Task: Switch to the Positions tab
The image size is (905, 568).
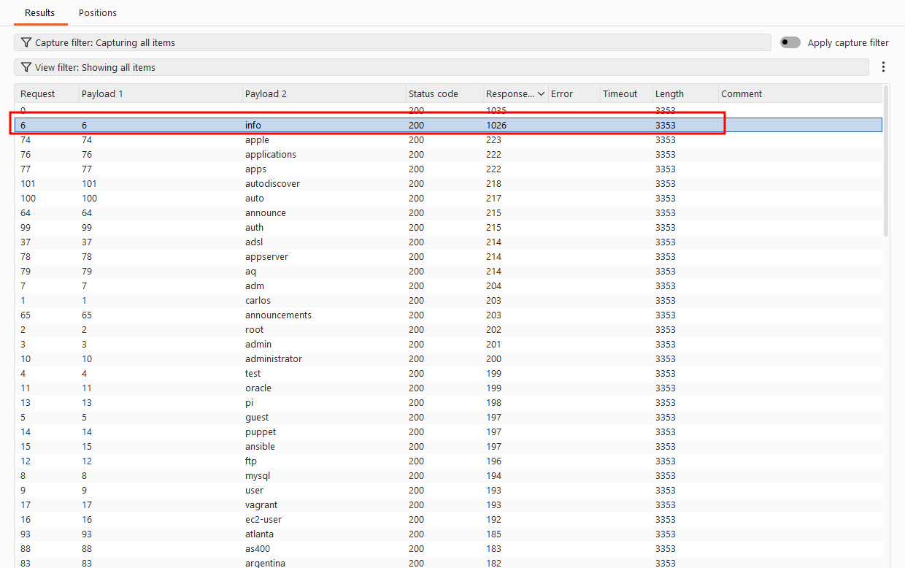Action: (x=98, y=13)
